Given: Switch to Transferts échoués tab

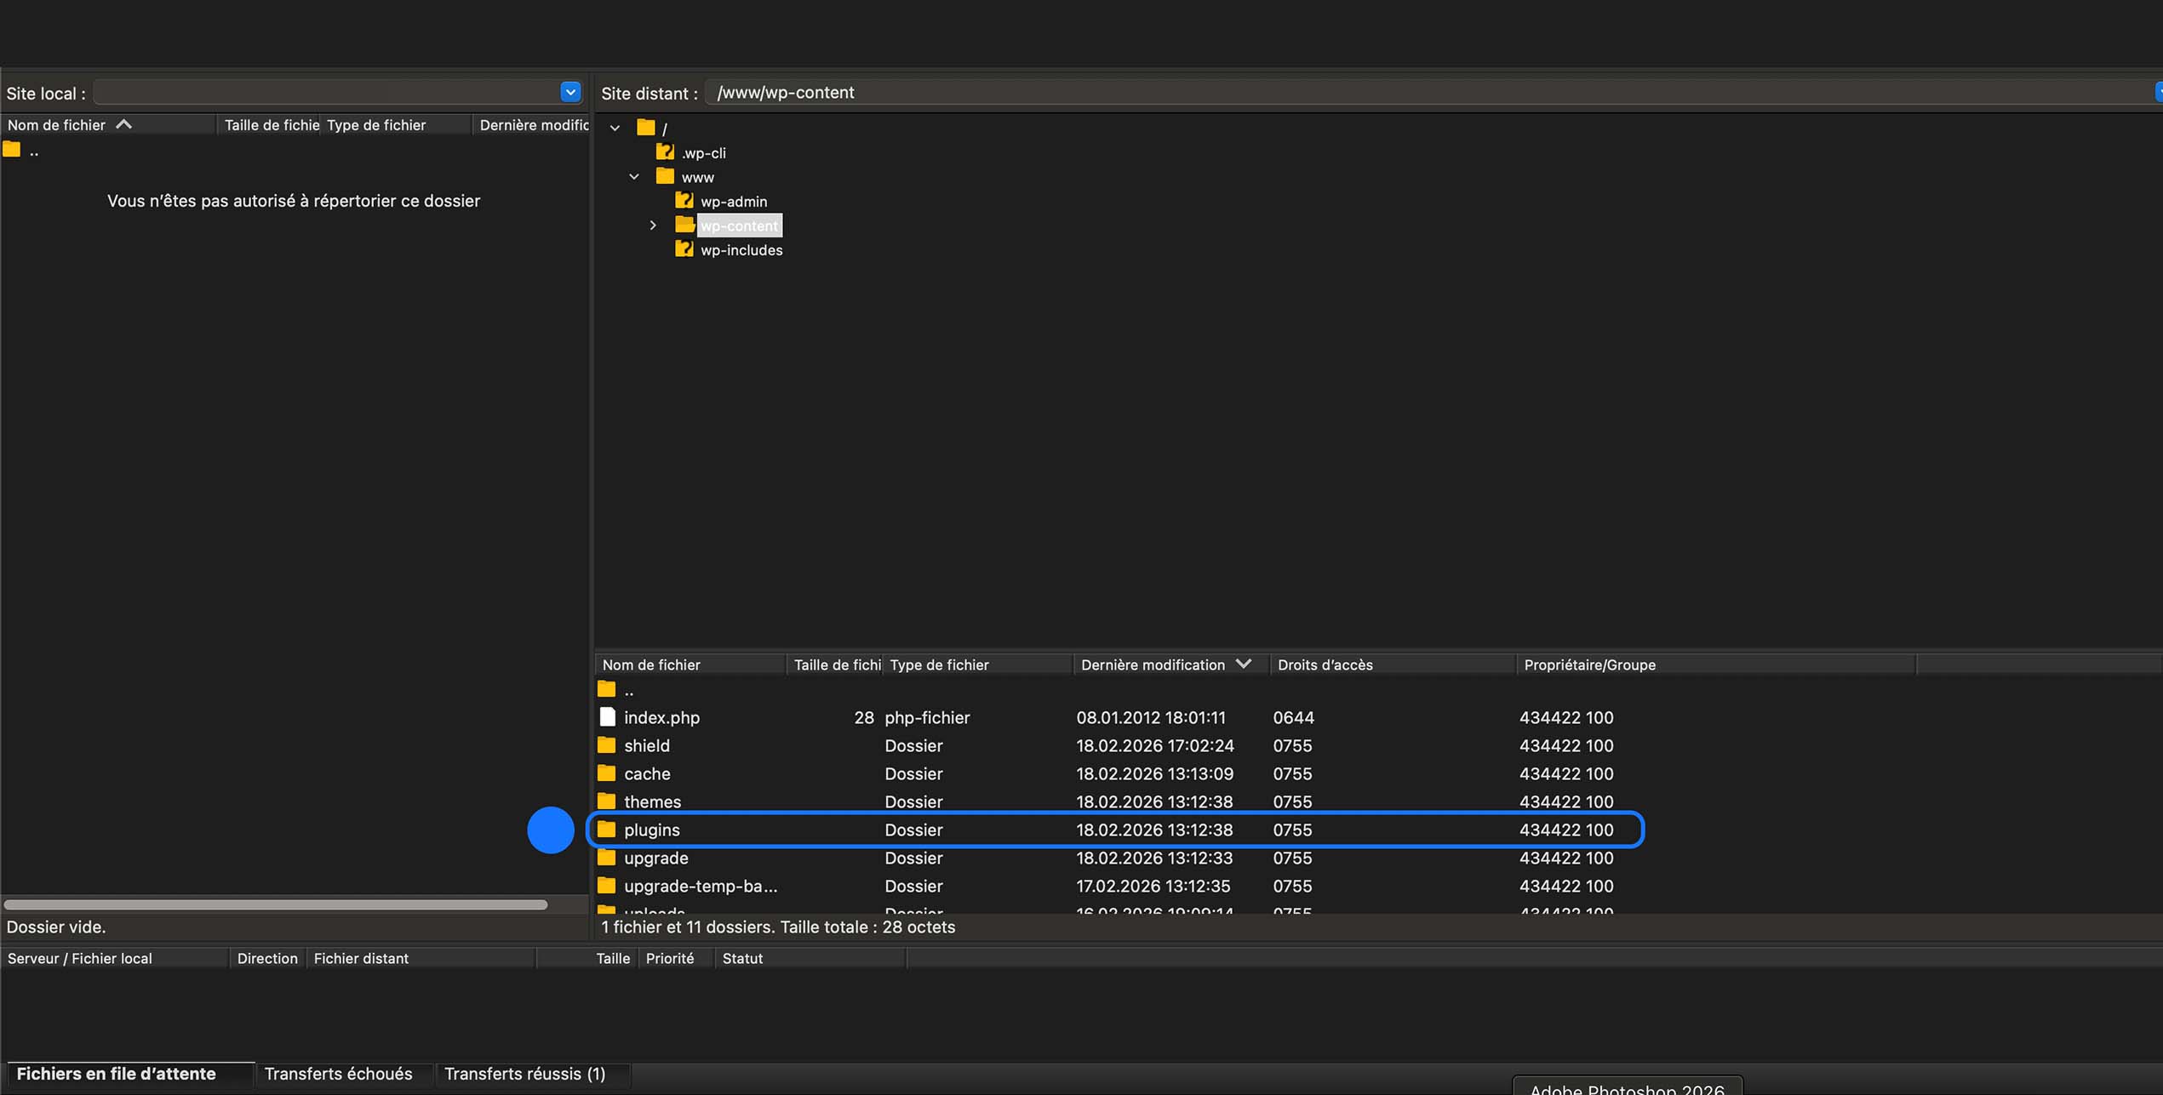Looking at the screenshot, I should (x=338, y=1074).
